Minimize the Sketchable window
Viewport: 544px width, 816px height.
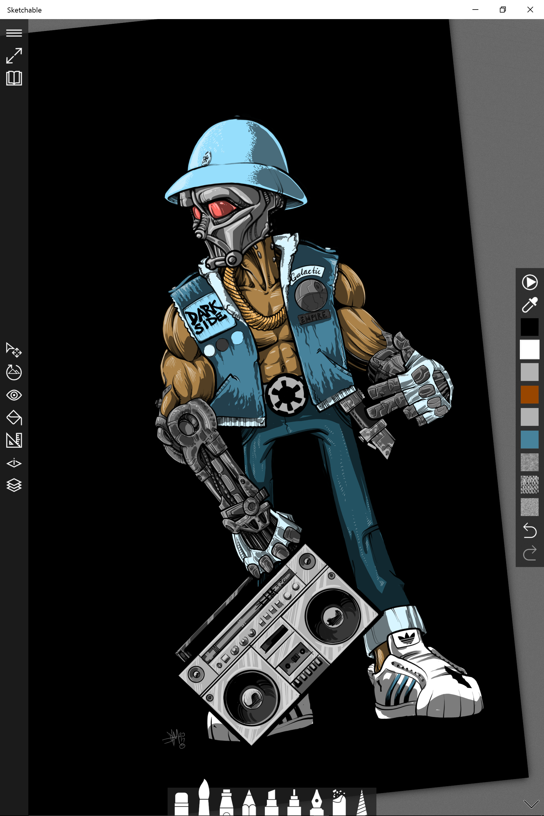point(475,9)
